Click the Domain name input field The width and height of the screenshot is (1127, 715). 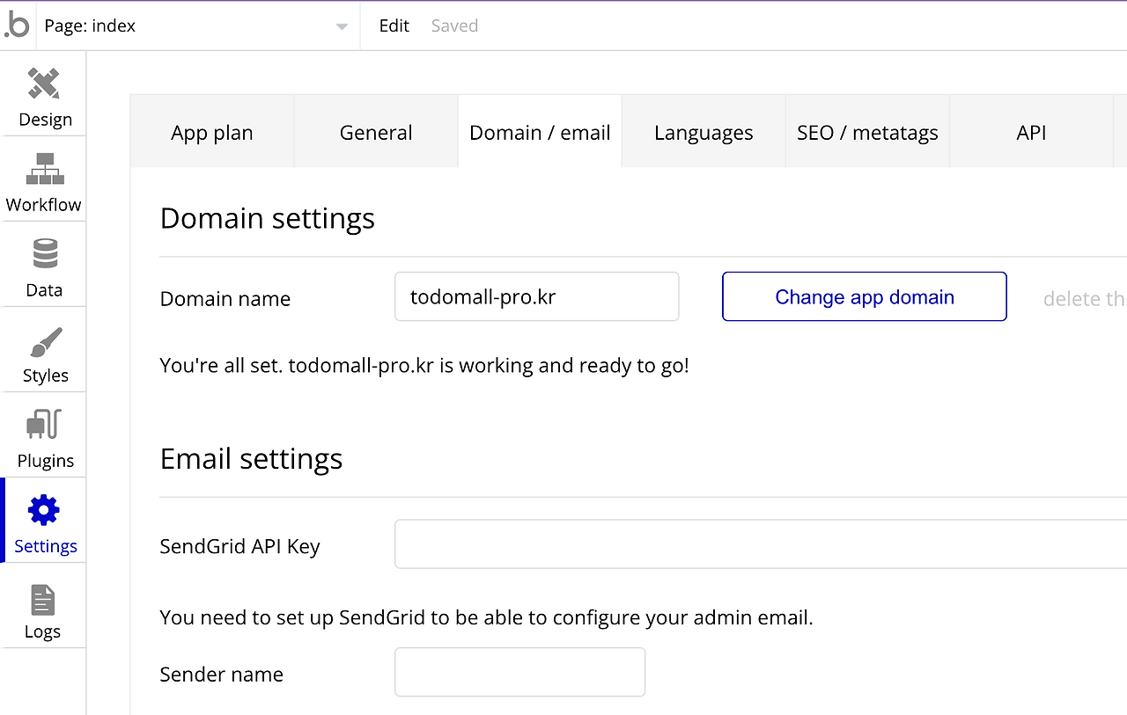536,297
